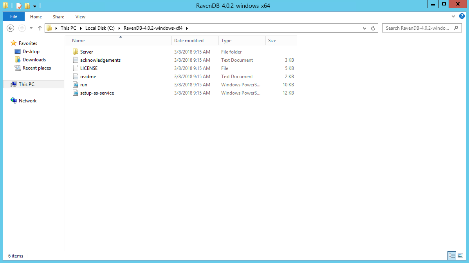Select the LICENSE file icon
This screenshot has height=263, width=469.
coord(76,68)
